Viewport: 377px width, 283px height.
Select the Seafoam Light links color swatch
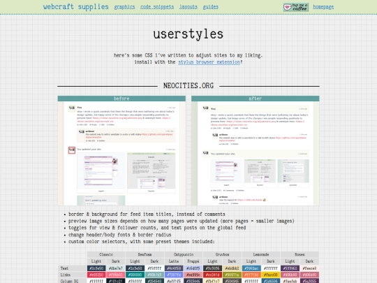(x=135, y=275)
